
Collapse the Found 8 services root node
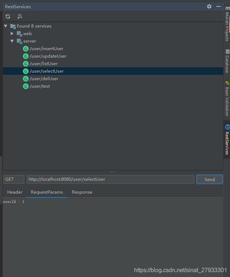pos(6,26)
